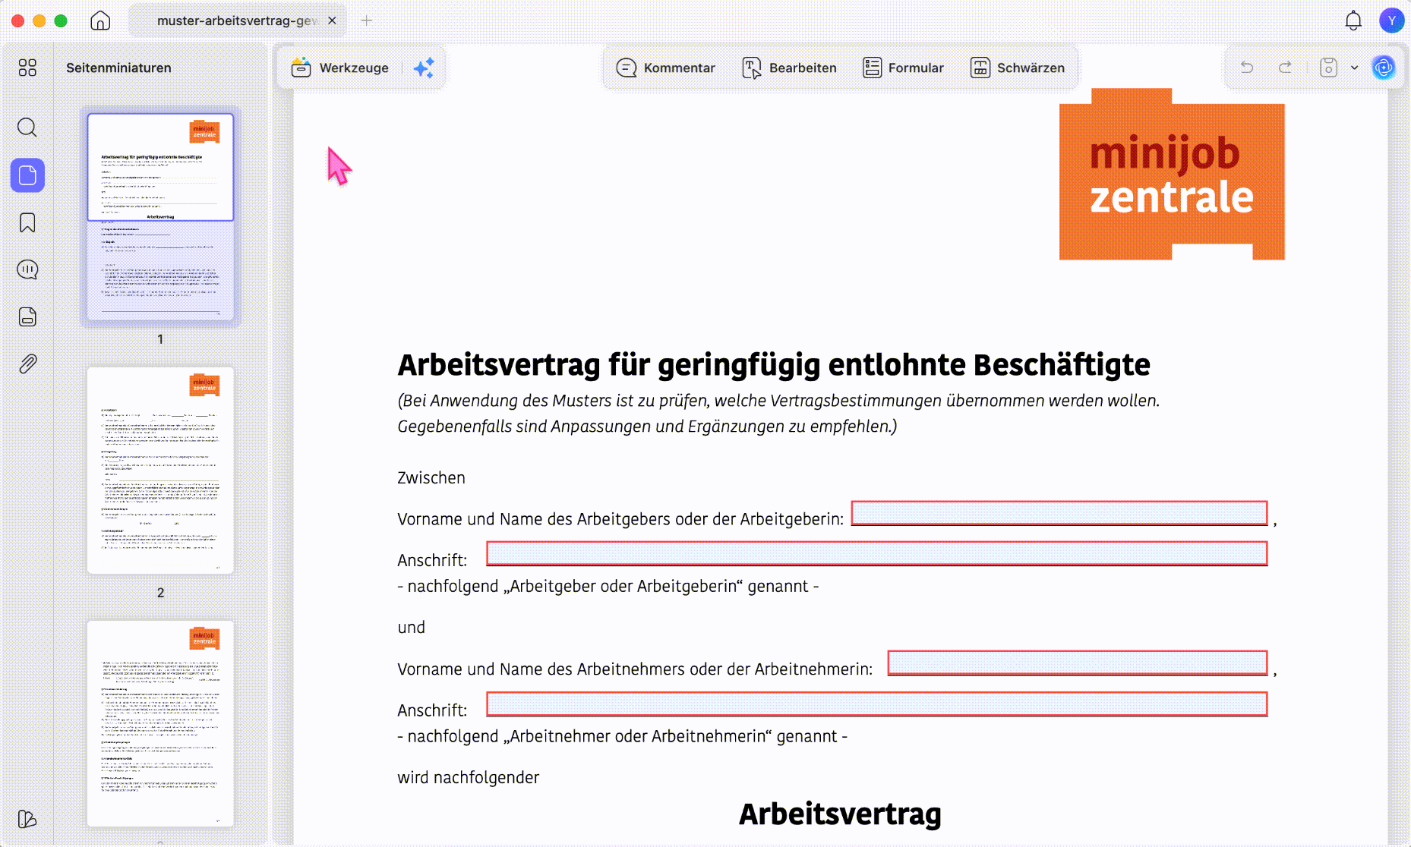Add a new tab with plus
The image size is (1411, 847).
coord(367,20)
